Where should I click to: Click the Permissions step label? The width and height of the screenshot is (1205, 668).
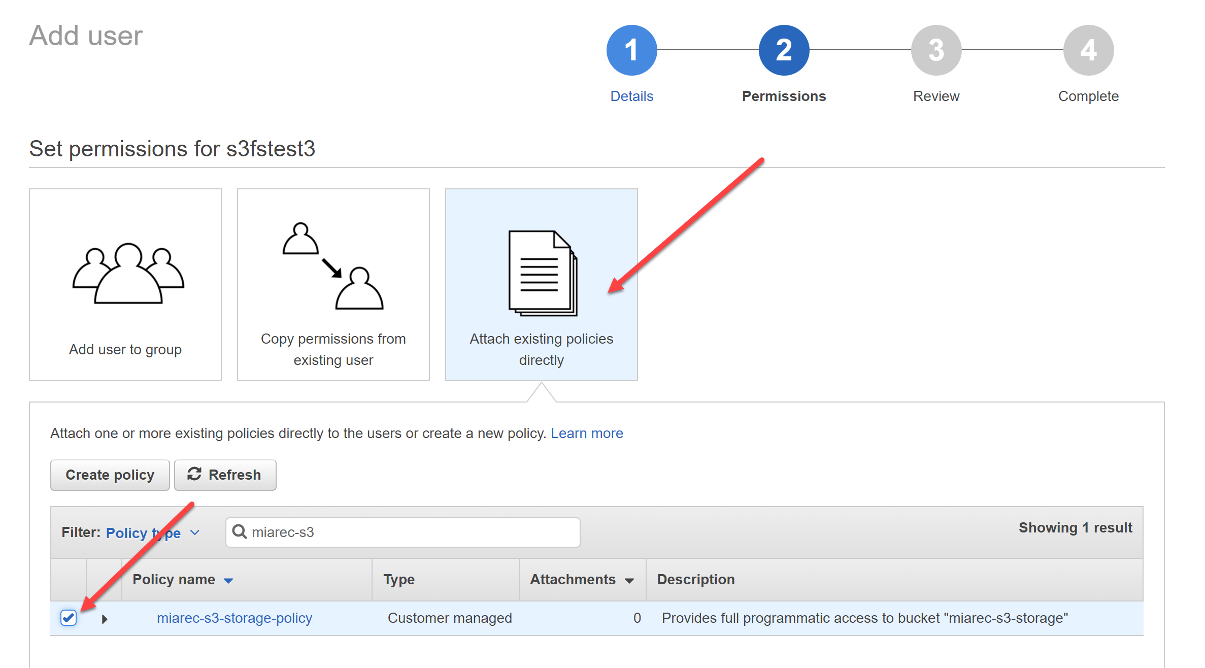click(x=784, y=96)
